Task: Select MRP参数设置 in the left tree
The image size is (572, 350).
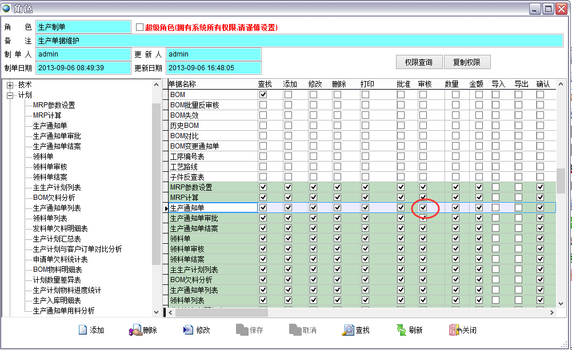Action: pos(54,105)
